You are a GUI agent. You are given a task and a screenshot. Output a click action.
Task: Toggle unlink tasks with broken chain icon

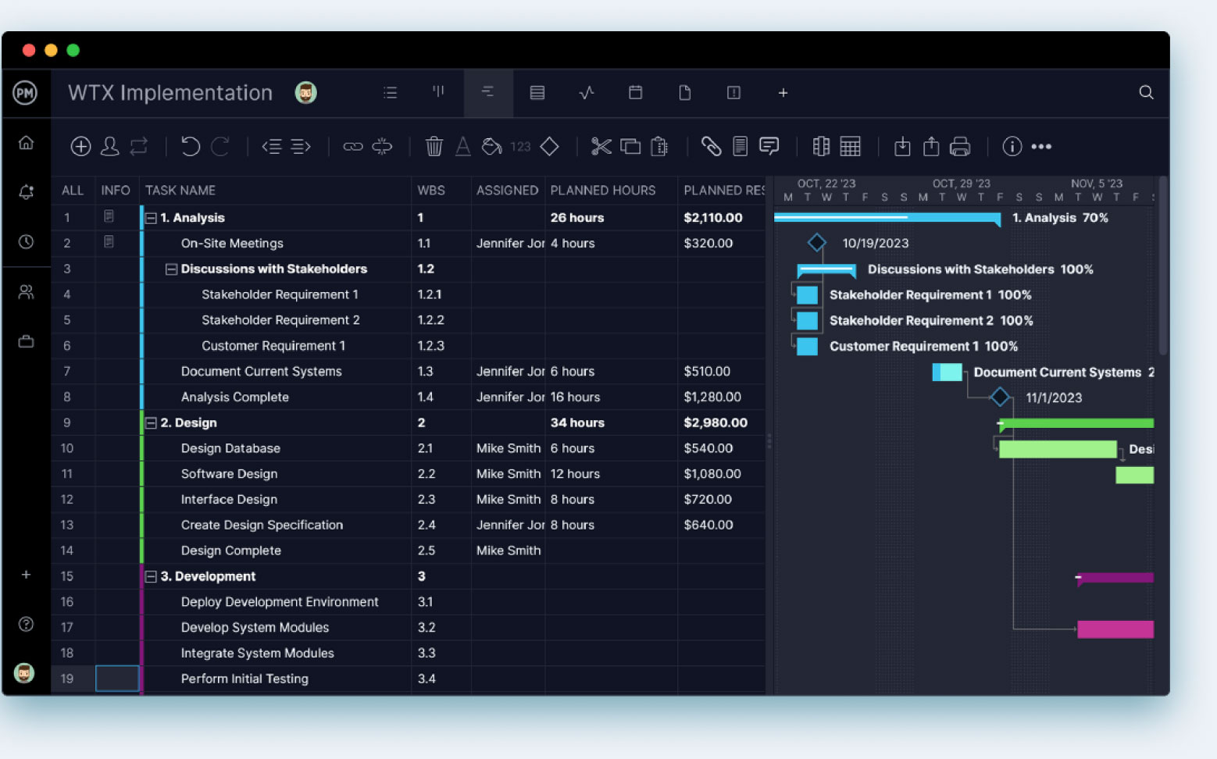[x=382, y=146]
